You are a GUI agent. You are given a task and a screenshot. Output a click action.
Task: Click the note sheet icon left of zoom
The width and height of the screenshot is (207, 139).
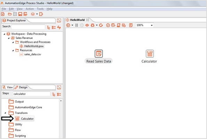[131, 25]
